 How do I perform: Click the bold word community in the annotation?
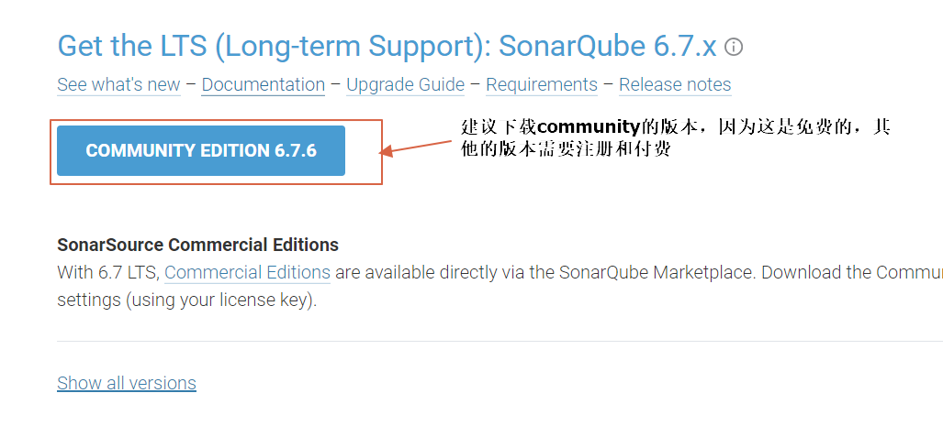589,128
